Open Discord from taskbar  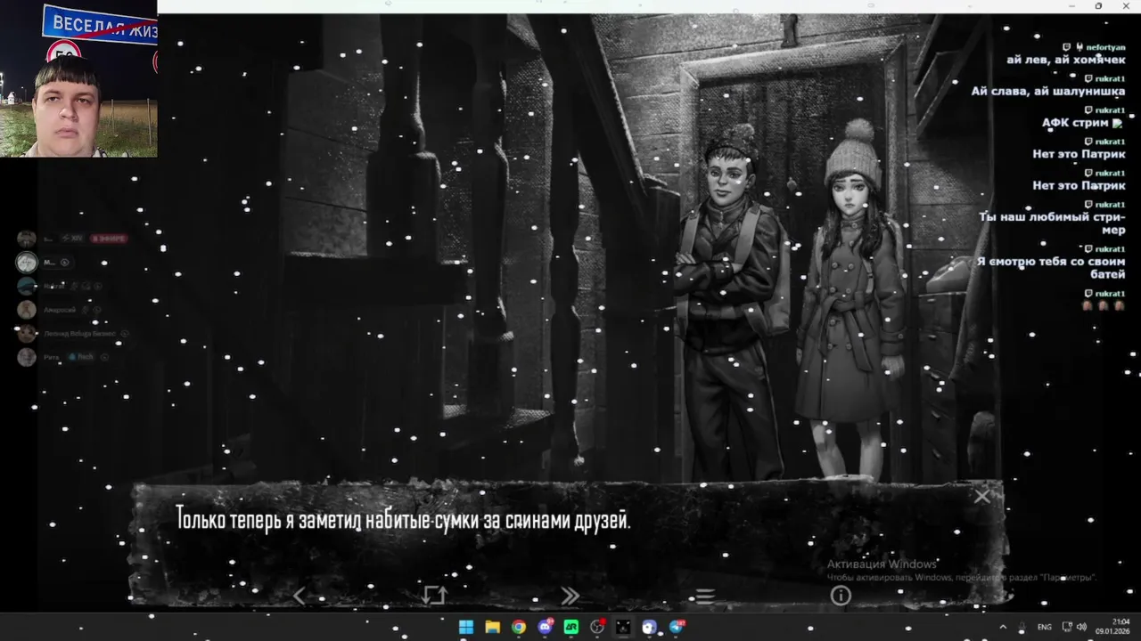click(545, 627)
